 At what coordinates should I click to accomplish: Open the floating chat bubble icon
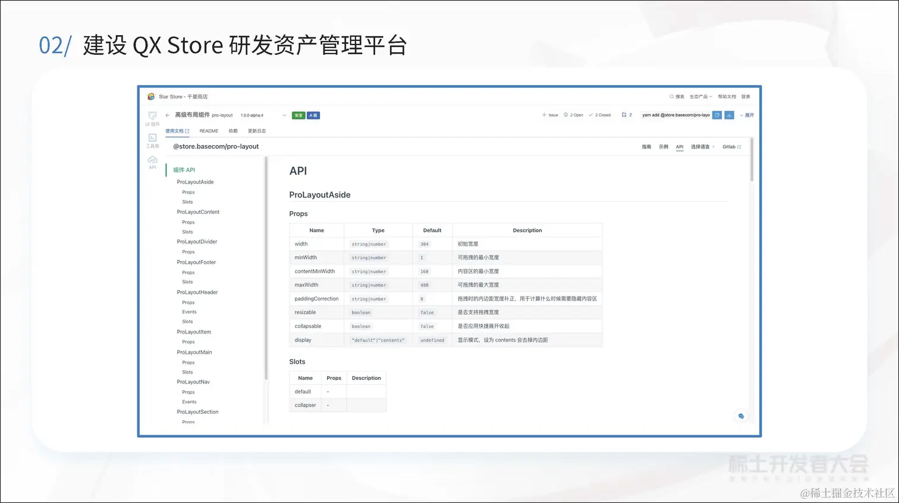click(x=741, y=416)
